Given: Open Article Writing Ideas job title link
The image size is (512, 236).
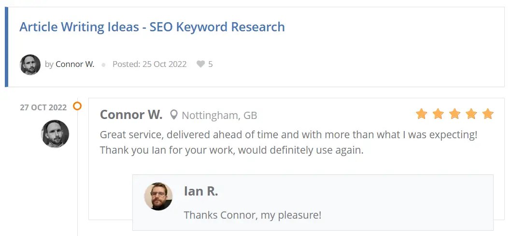Looking at the screenshot, I should click(x=152, y=26).
